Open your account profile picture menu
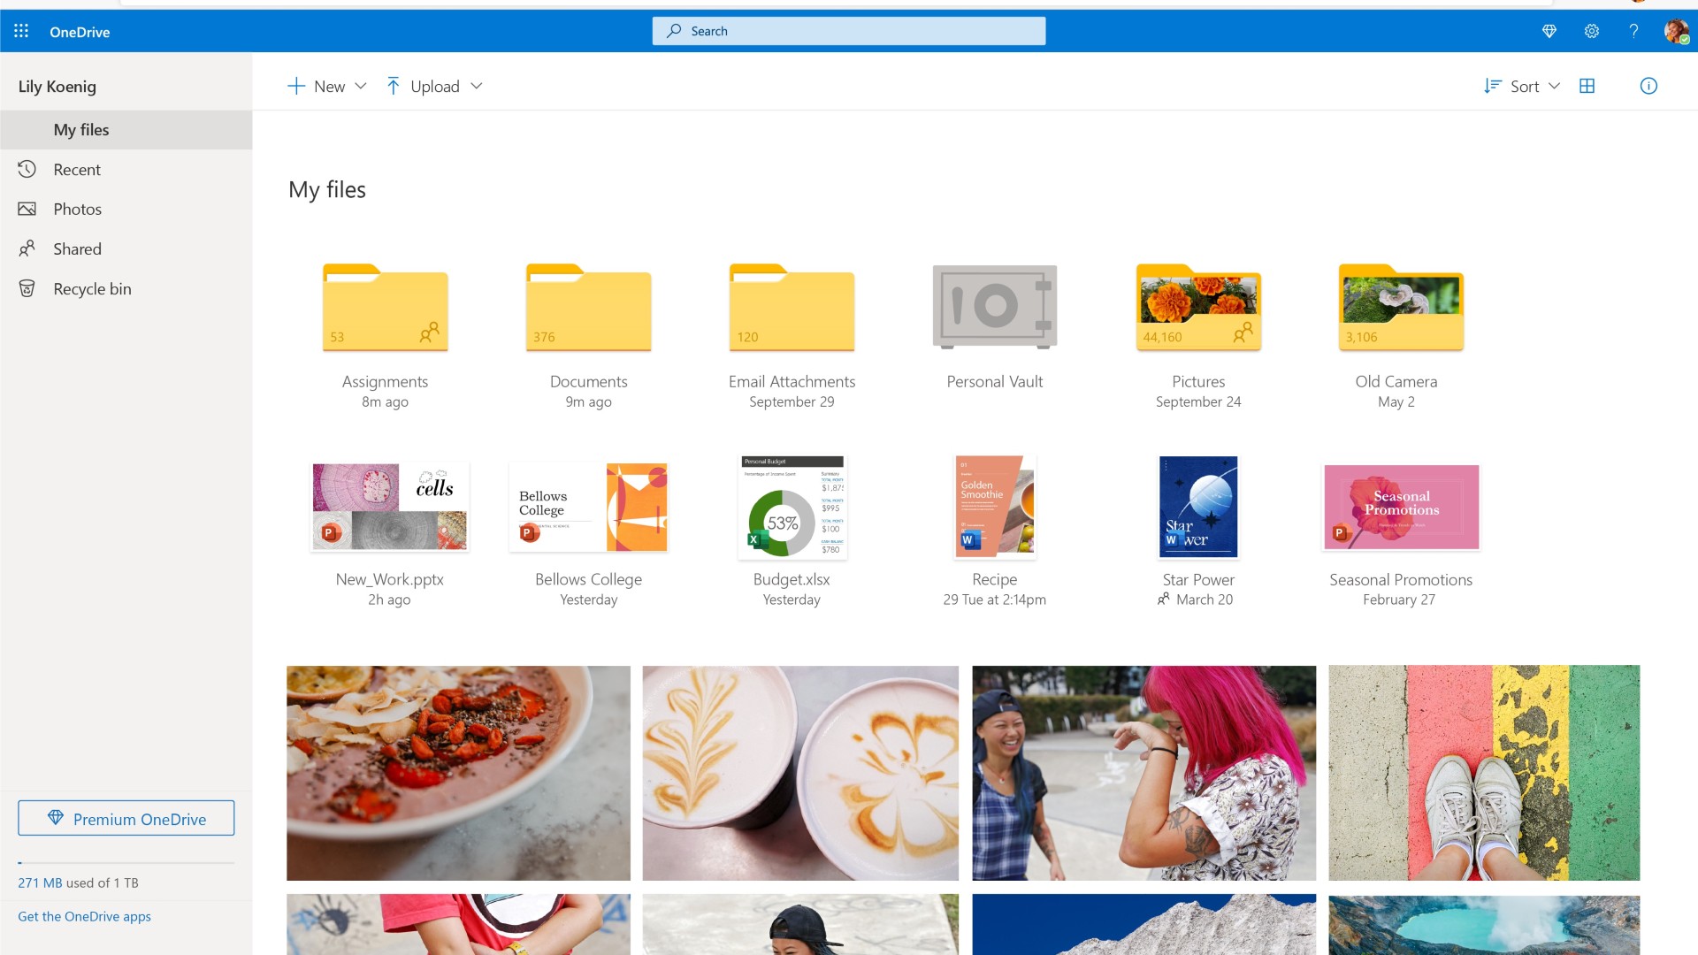This screenshot has width=1698, height=955. coord(1676,31)
